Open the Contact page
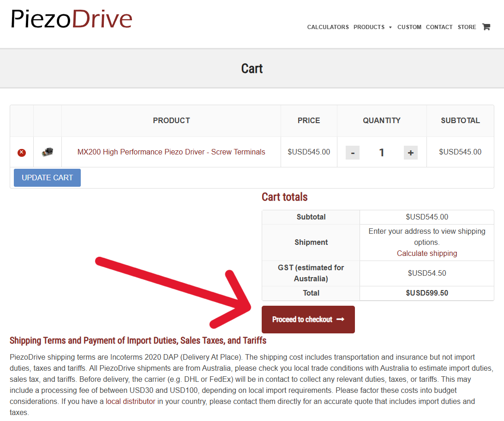The height and width of the screenshot is (421, 504). pyautogui.click(x=439, y=27)
